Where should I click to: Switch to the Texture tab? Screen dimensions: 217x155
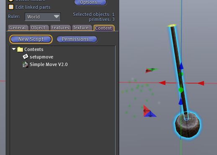coord(81,28)
